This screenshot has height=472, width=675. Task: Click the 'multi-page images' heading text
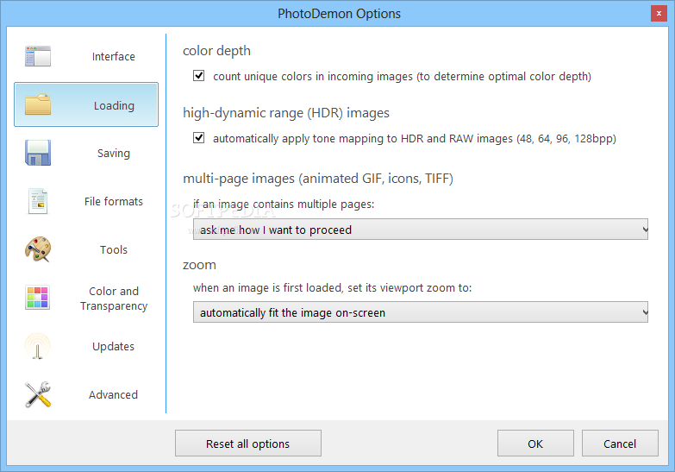click(318, 178)
